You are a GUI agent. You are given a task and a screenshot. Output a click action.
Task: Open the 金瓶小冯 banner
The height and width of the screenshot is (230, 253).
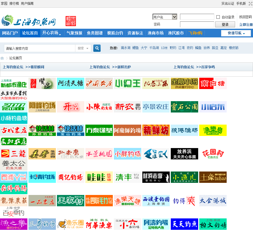pos(184,84)
